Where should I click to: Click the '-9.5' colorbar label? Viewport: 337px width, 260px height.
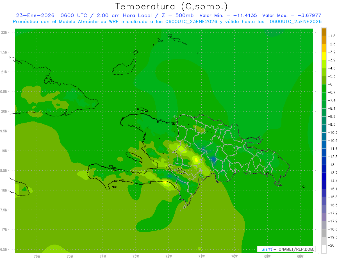click(x=332, y=125)
